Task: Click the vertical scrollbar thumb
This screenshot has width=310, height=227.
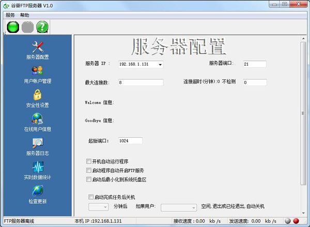Action: coord(303,113)
